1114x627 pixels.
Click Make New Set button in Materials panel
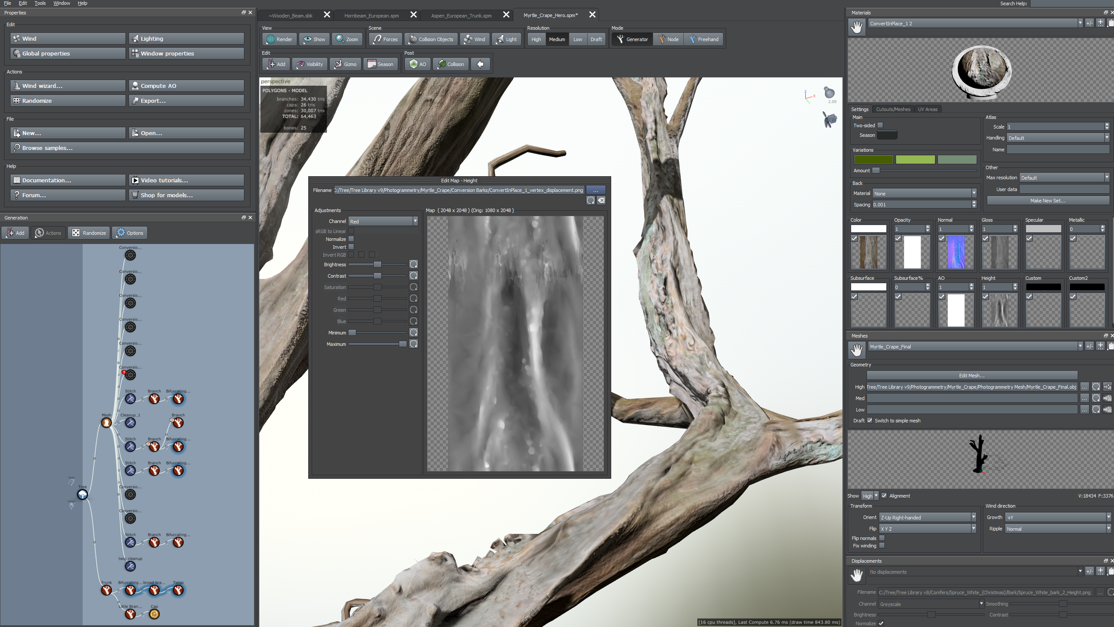(x=1047, y=200)
